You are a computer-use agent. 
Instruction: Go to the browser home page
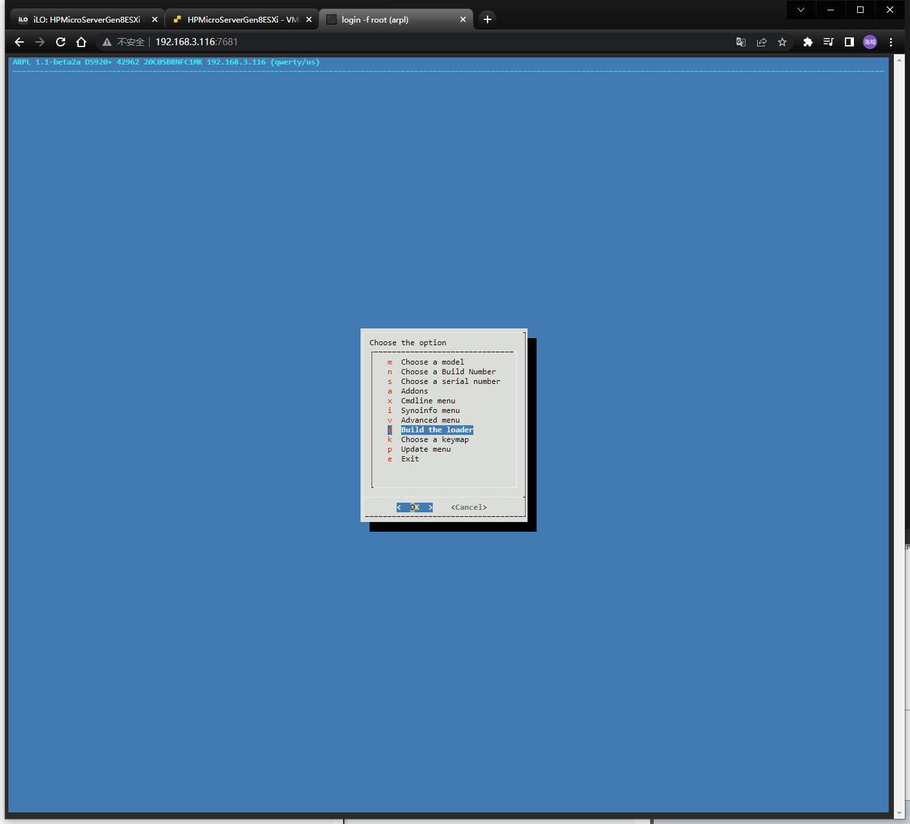(81, 42)
